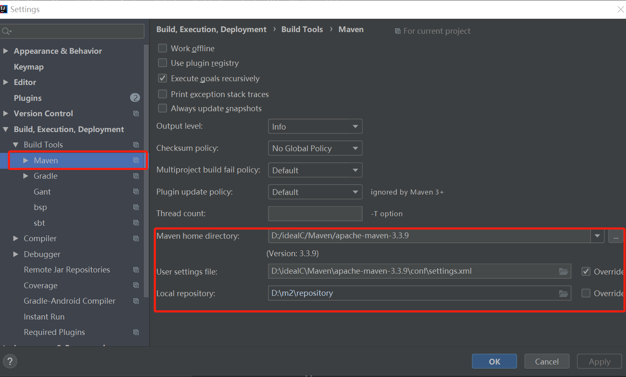Select Keymap in settings tree
Viewport: 626px width, 377px height.
[29, 67]
